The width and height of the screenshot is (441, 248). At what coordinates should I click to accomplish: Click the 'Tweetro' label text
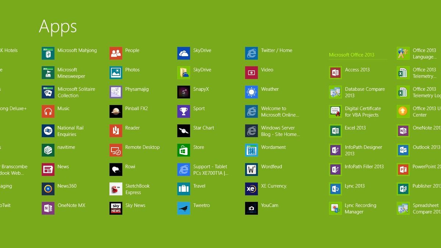[x=202, y=205]
